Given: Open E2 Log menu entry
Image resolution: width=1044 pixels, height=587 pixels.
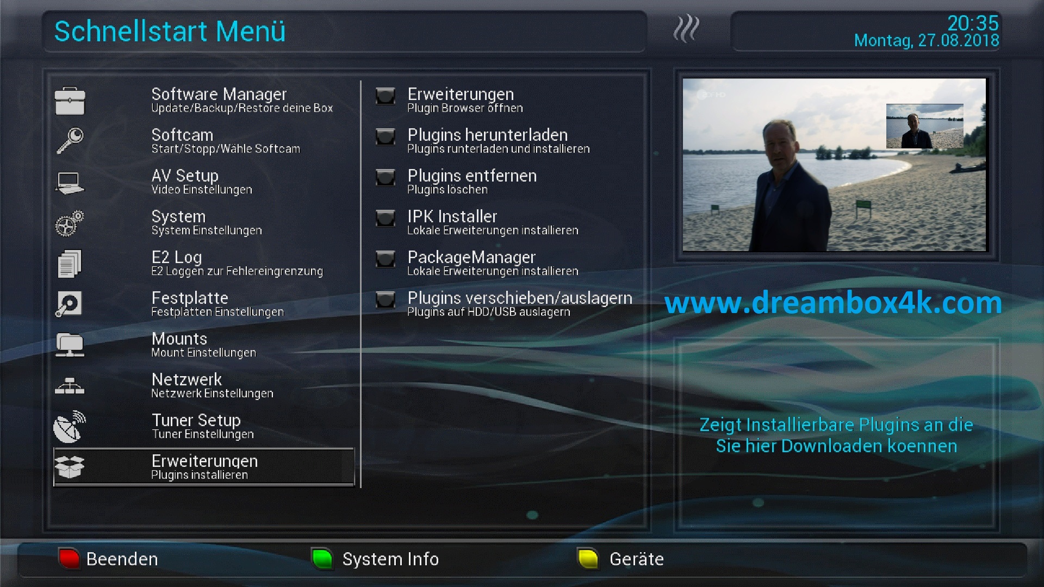Looking at the screenshot, I should [204, 264].
